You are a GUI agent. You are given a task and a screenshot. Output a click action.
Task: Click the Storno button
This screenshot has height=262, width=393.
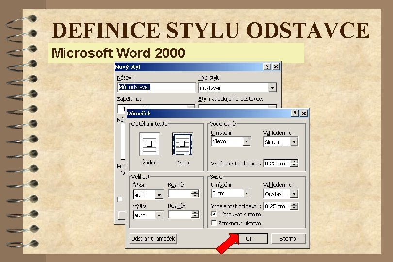[x=288, y=238]
